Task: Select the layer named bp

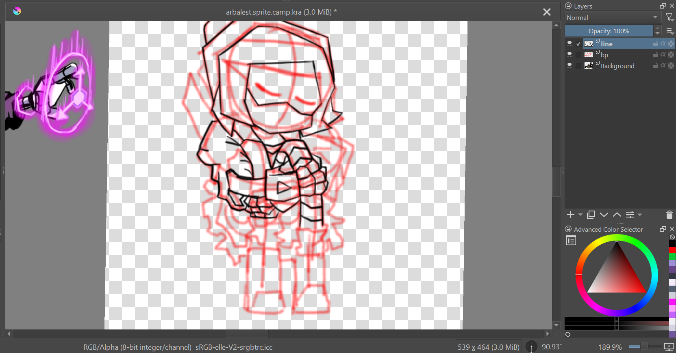Action: [x=604, y=55]
